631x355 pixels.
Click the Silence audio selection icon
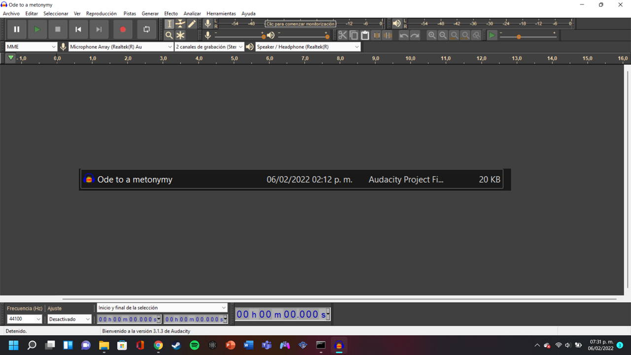click(x=388, y=35)
